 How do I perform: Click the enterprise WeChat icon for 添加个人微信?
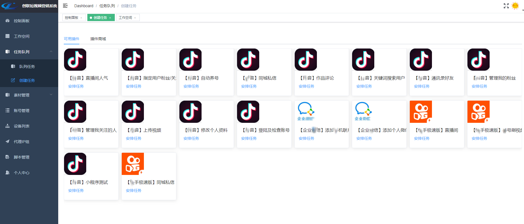[x=363, y=112]
